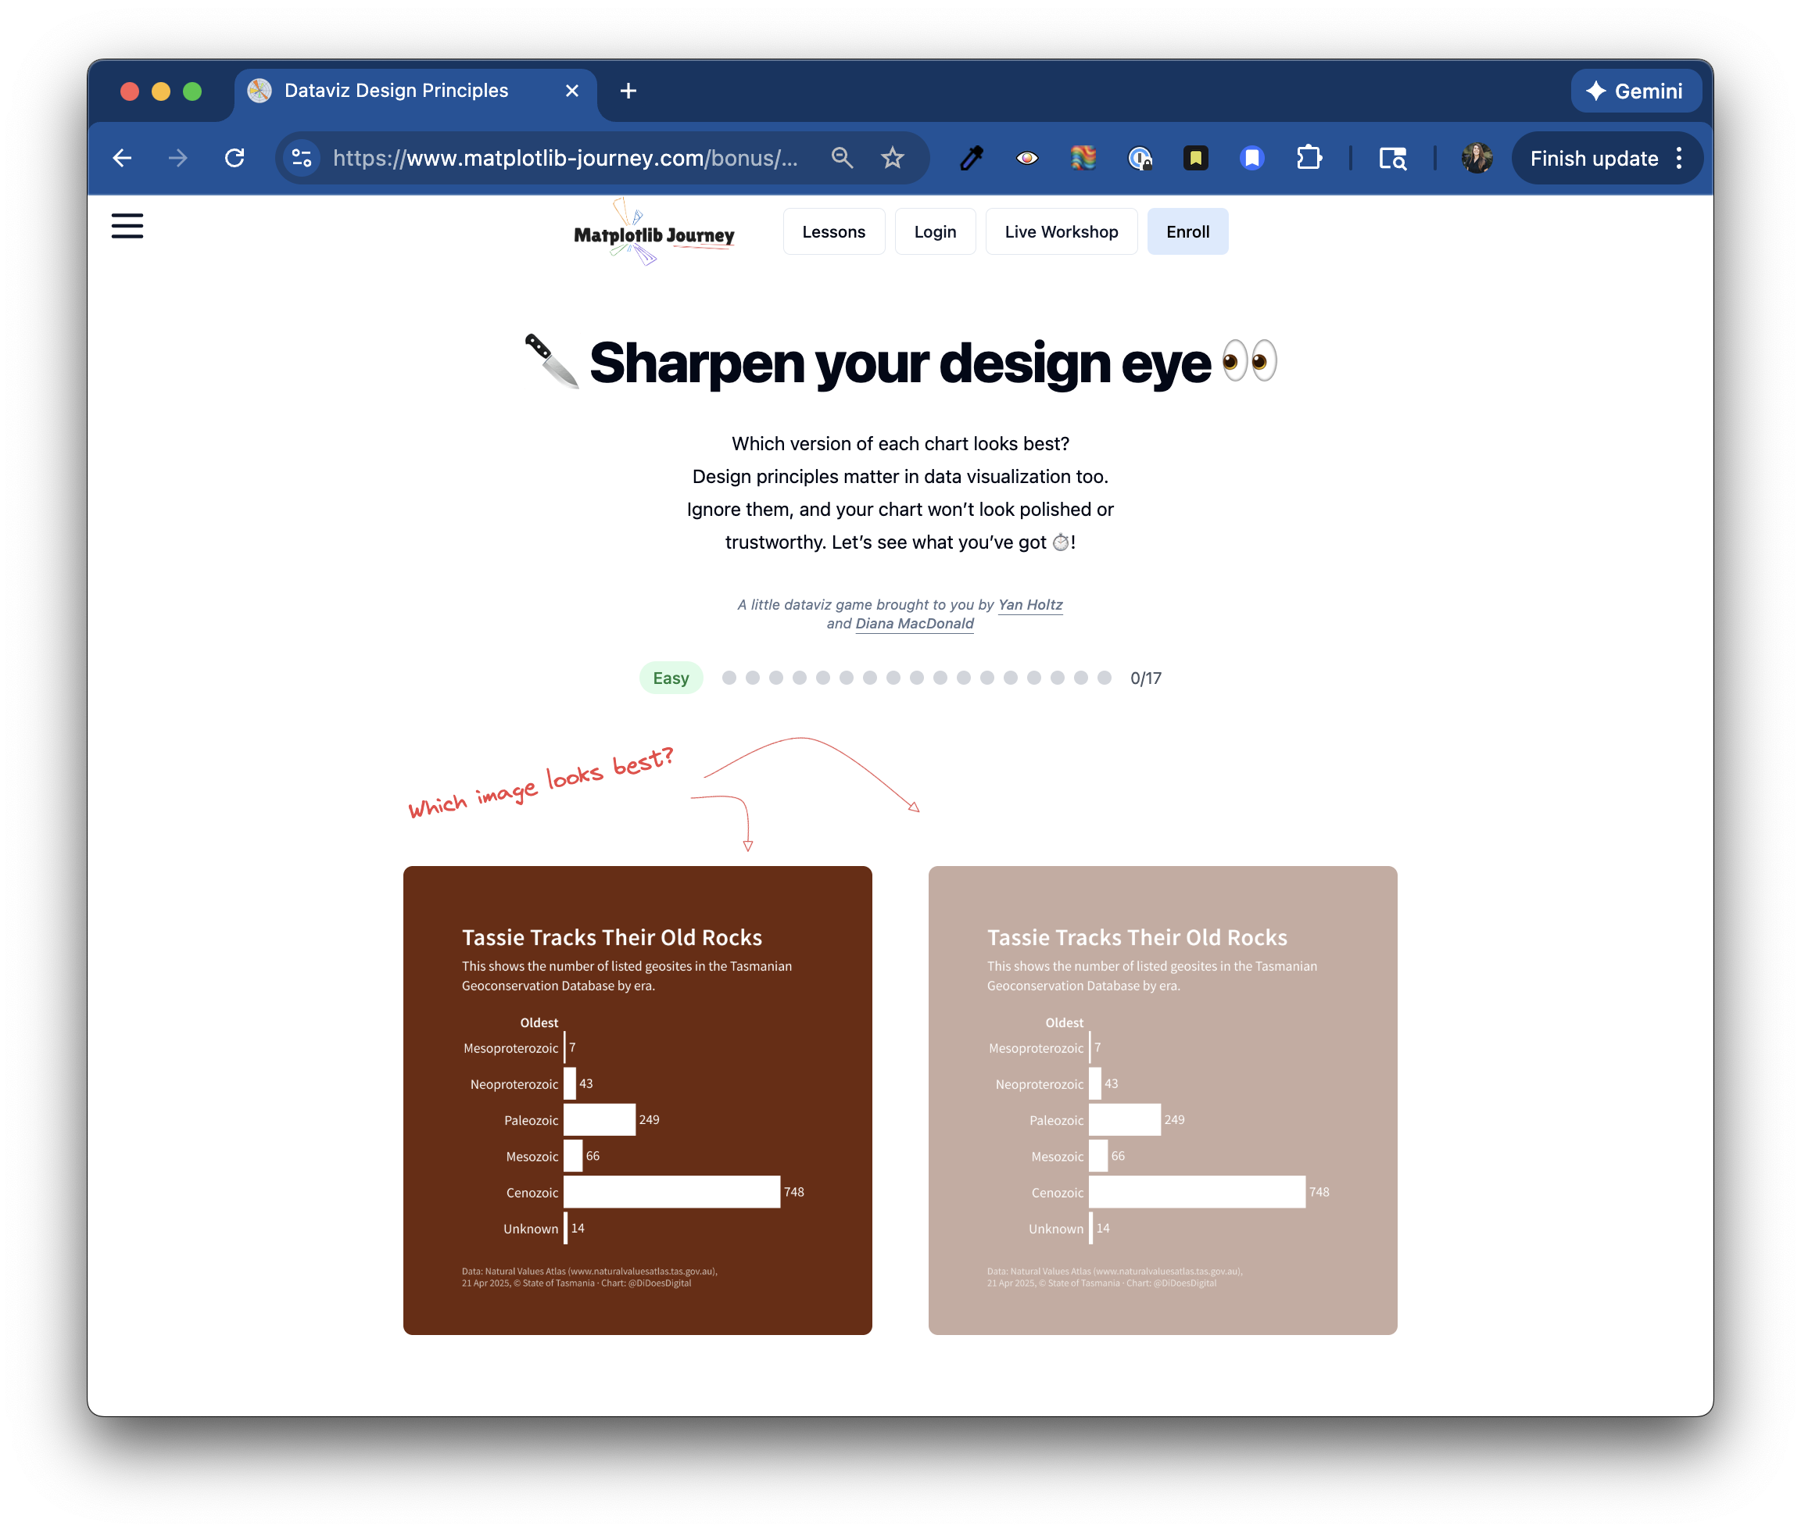Image resolution: width=1801 pixels, height=1532 pixels.
Task: Open the hamburger sidebar menu
Action: point(127,226)
